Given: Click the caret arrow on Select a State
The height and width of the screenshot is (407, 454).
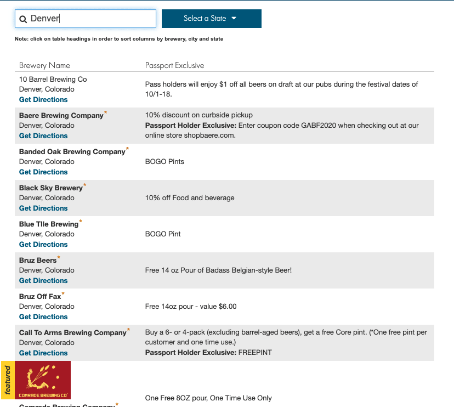Looking at the screenshot, I should [x=234, y=18].
